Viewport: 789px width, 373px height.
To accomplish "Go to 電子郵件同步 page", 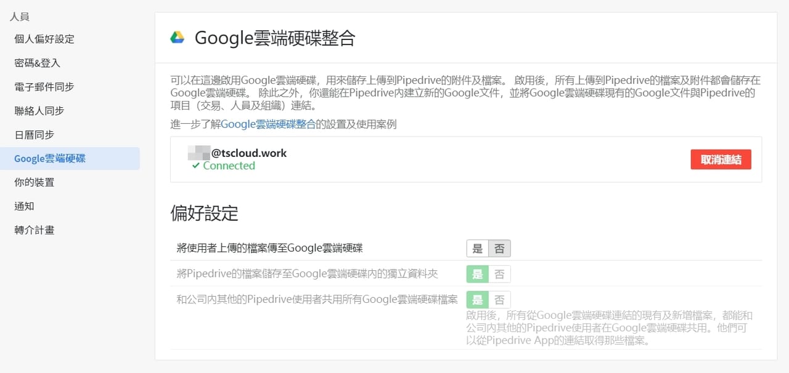I will tap(44, 87).
